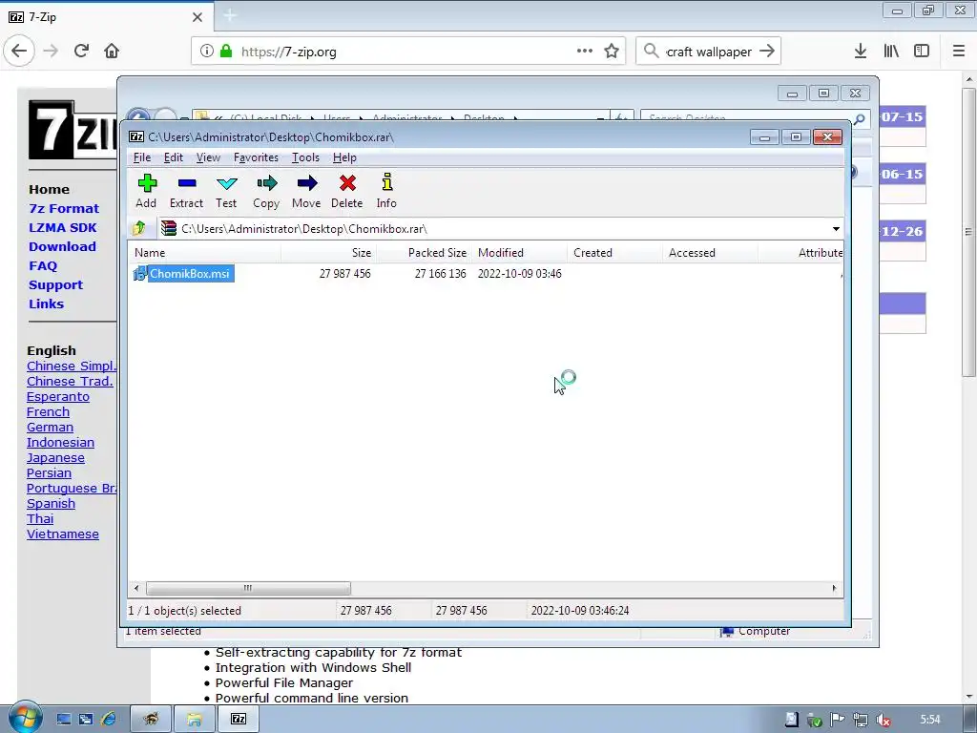
Task: Open the Firefox downloads panel
Action: [x=861, y=52]
